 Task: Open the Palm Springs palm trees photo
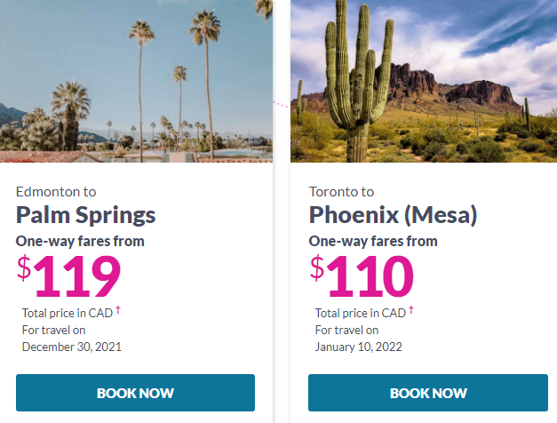(x=136, y=81)
